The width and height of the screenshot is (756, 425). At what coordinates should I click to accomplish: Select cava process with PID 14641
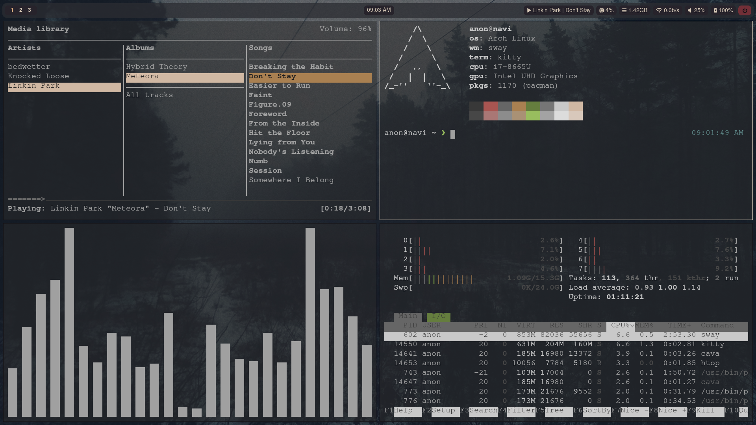[x=566, y=354]
